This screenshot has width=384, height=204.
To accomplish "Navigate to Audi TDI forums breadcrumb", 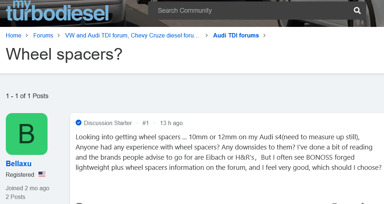I will click(236, 36).
